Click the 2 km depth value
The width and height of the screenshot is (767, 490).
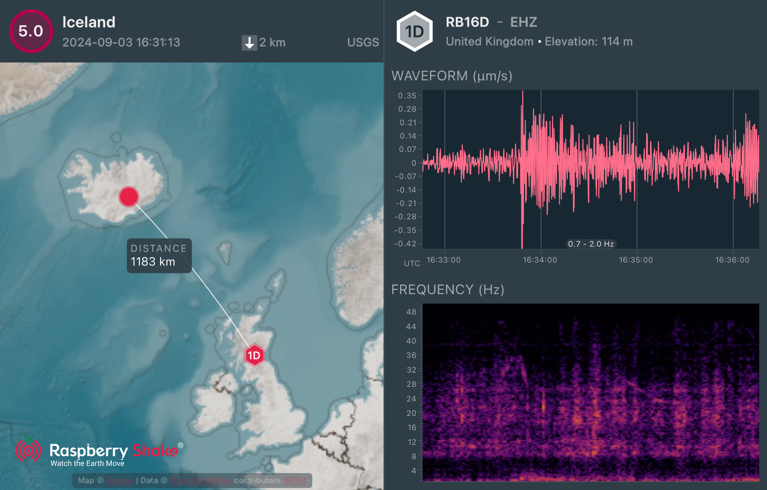[272, 43]
